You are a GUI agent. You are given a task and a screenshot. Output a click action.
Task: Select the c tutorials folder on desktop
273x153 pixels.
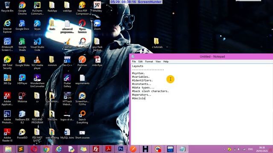point(157,43)
